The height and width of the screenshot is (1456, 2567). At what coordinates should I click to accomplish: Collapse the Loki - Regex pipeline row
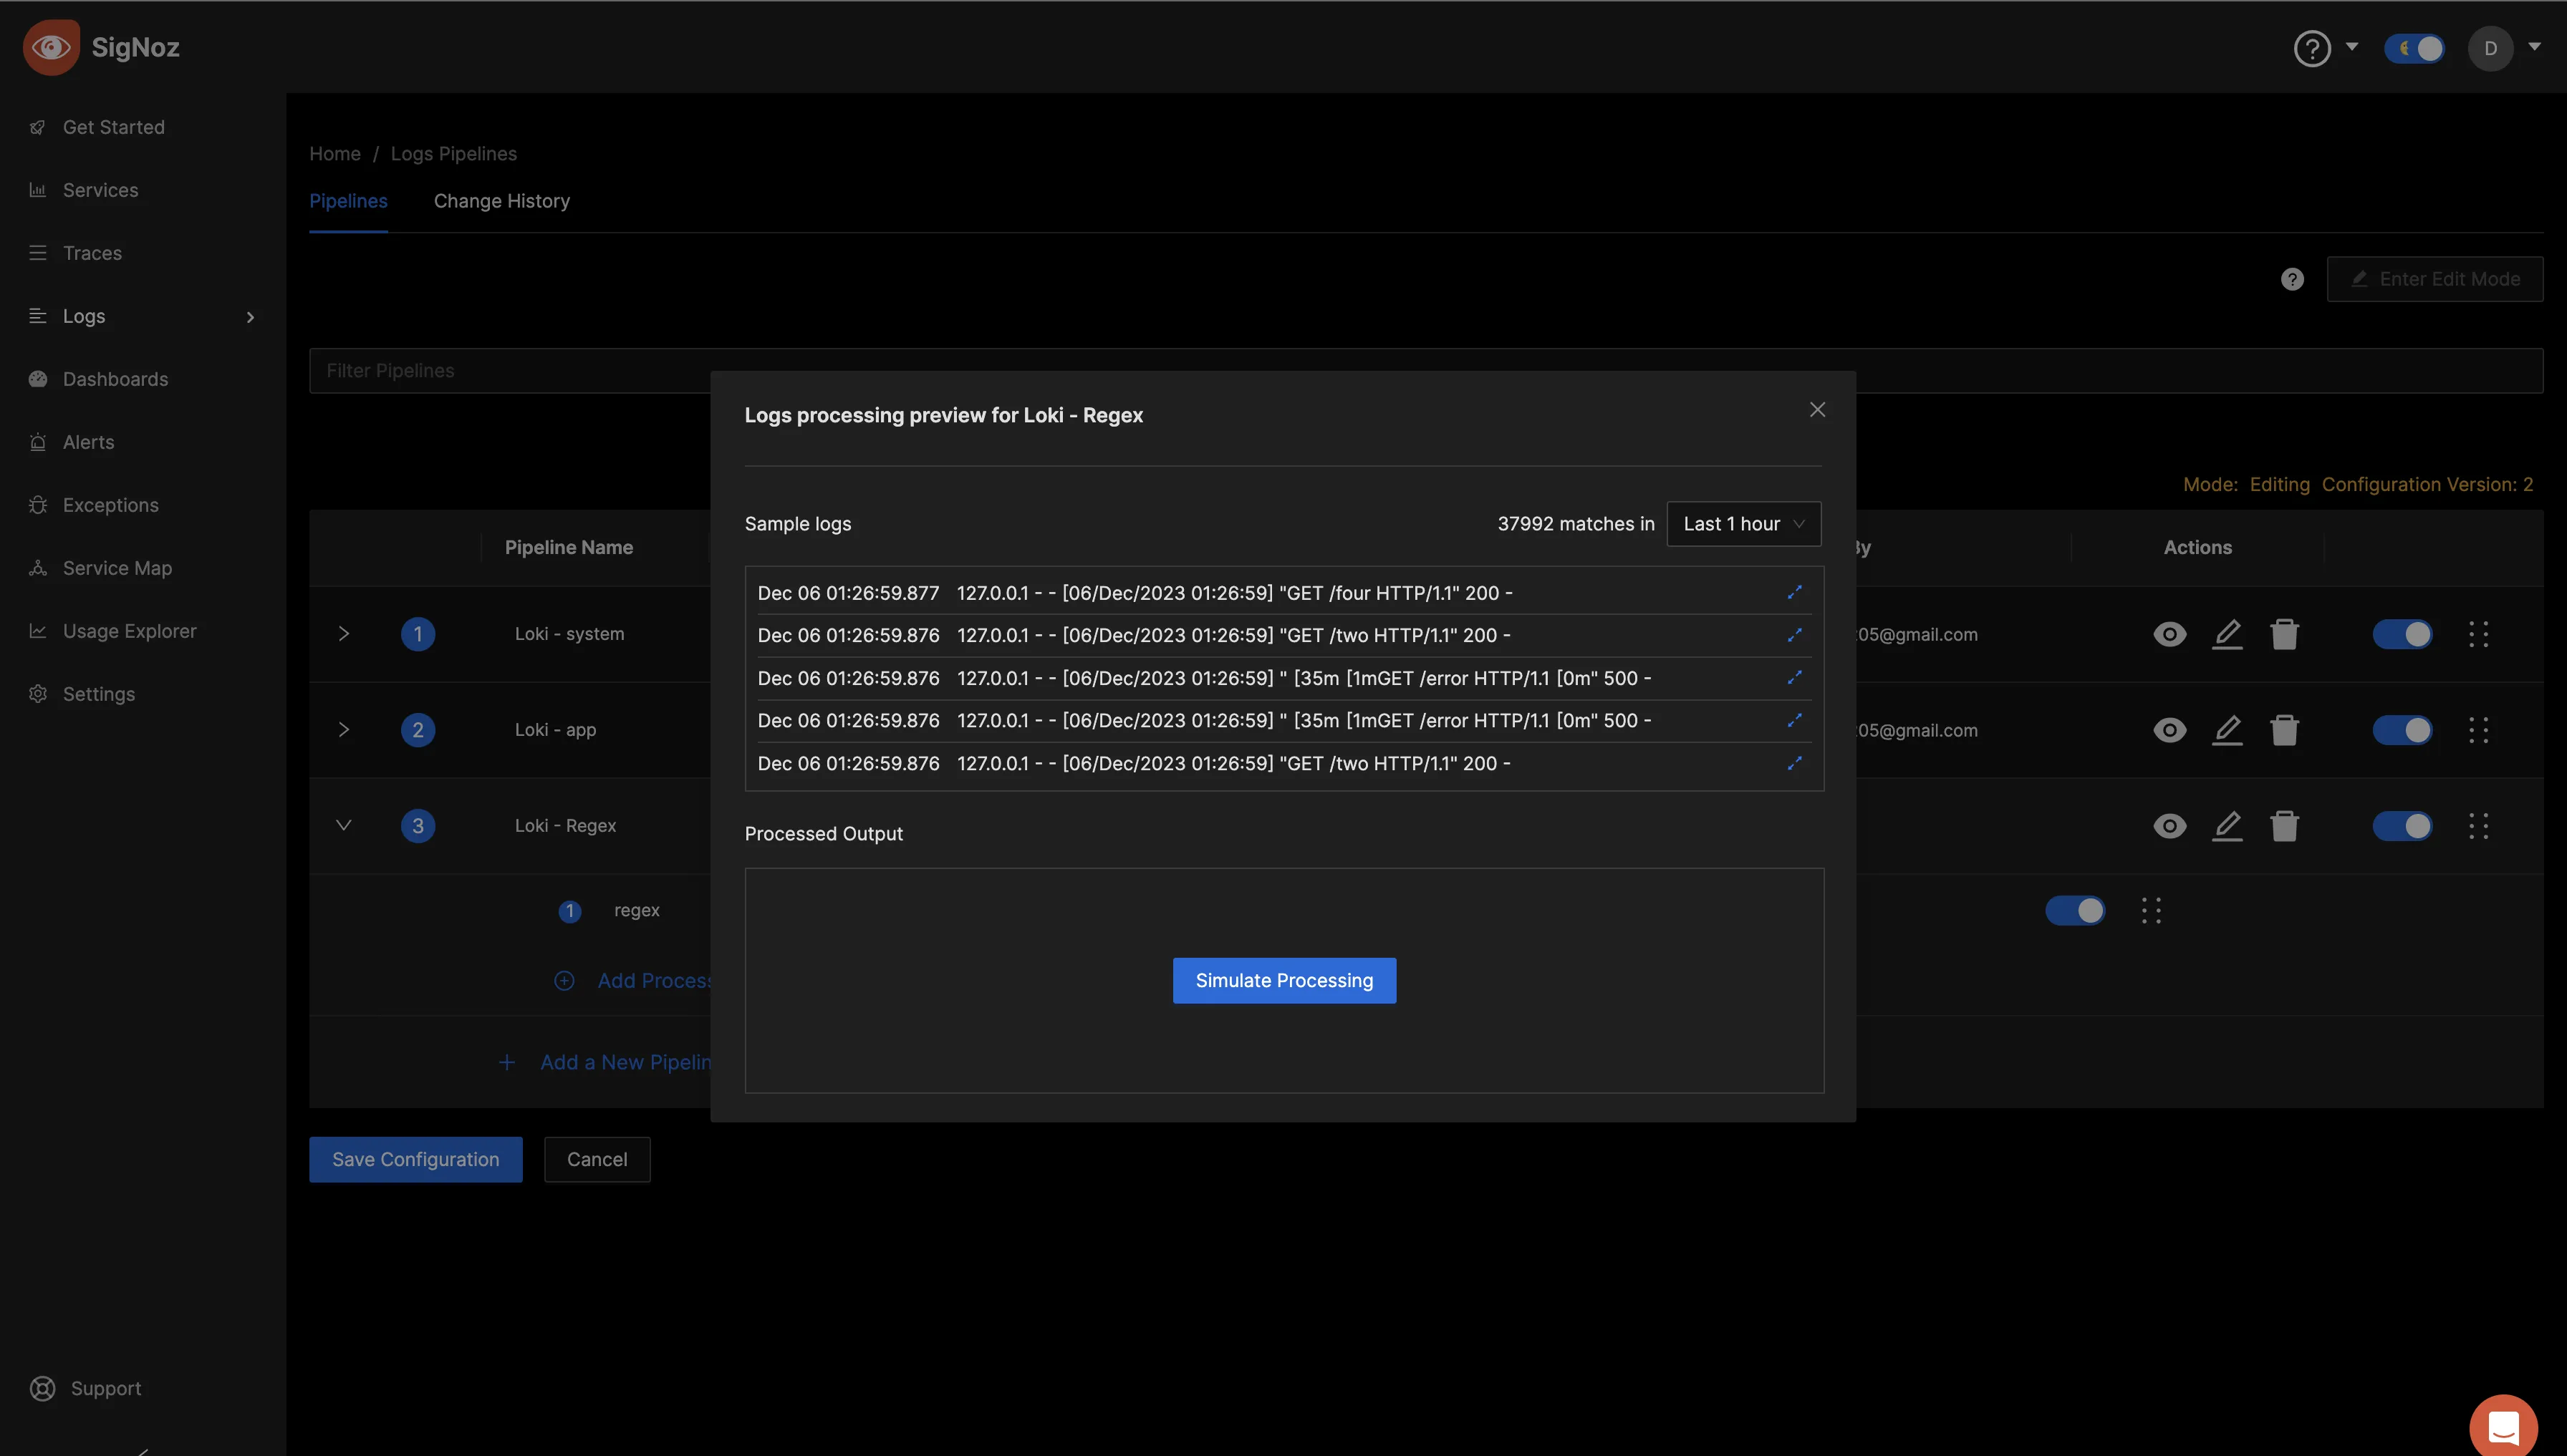(x=343, y=826)
